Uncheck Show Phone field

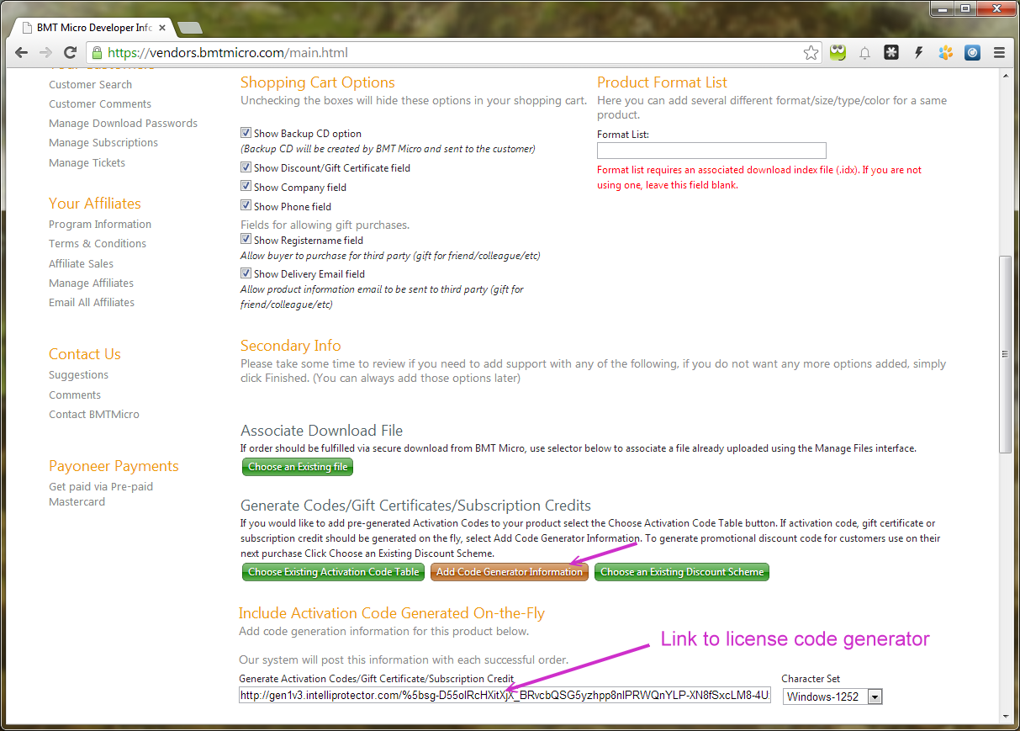click(x=246, y=206)
